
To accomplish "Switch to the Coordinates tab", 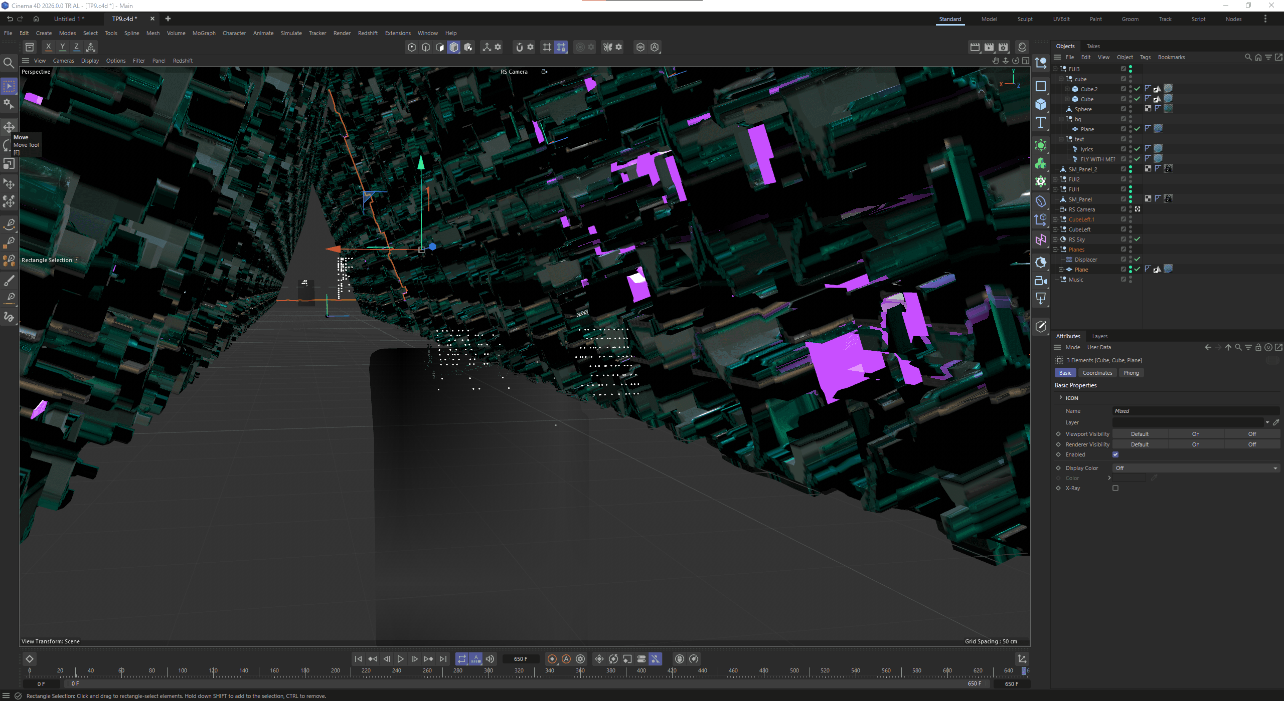I will [1097, 373].
